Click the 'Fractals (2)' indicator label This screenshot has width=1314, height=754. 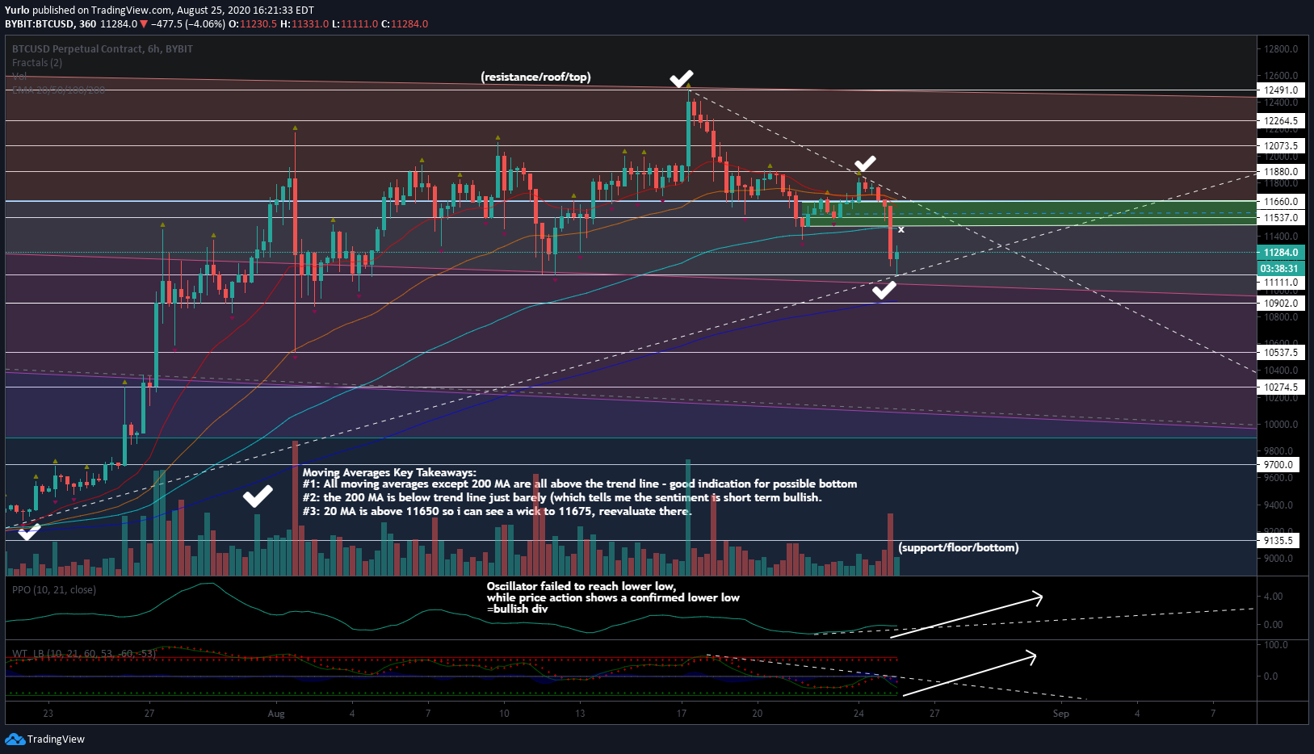point(37,63)
